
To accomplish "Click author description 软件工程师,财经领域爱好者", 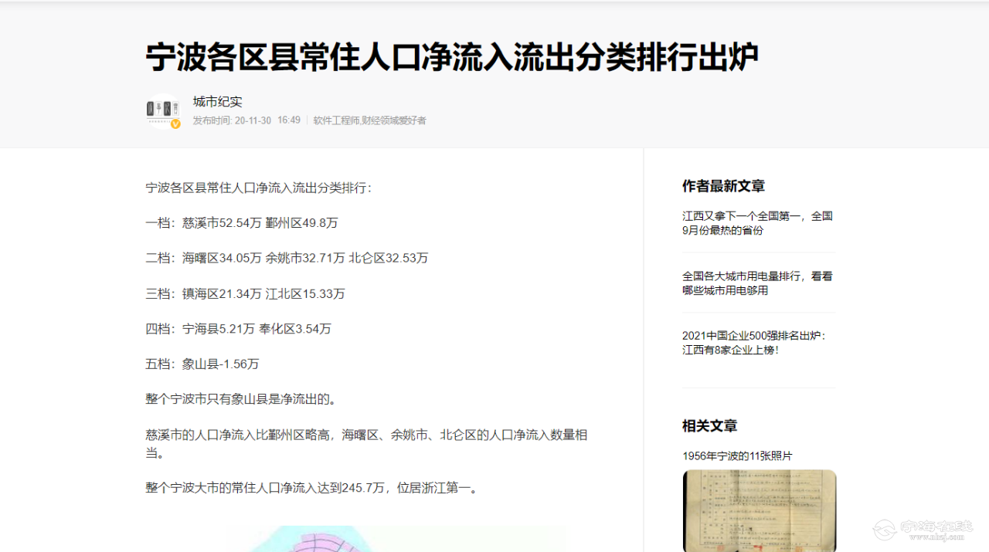I will click(369, 120).
